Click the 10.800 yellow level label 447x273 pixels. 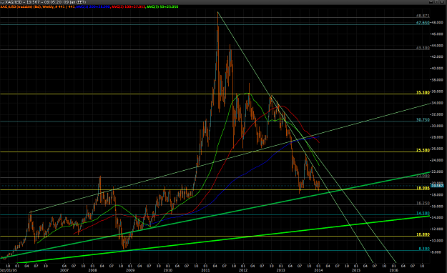point(423,234)
